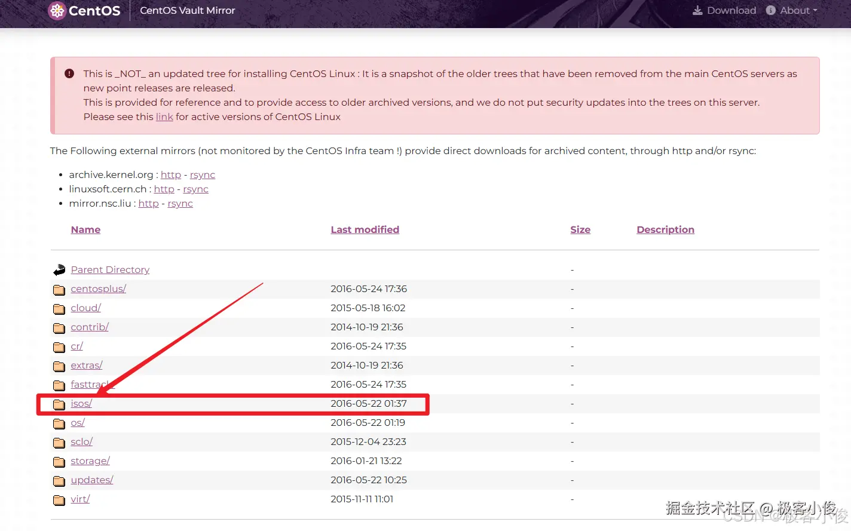Open the updates/ directory

pos(92,480)
